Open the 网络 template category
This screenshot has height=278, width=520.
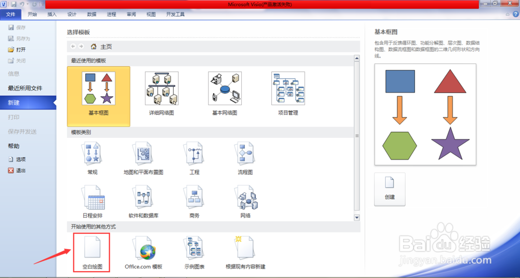point(245,201)
